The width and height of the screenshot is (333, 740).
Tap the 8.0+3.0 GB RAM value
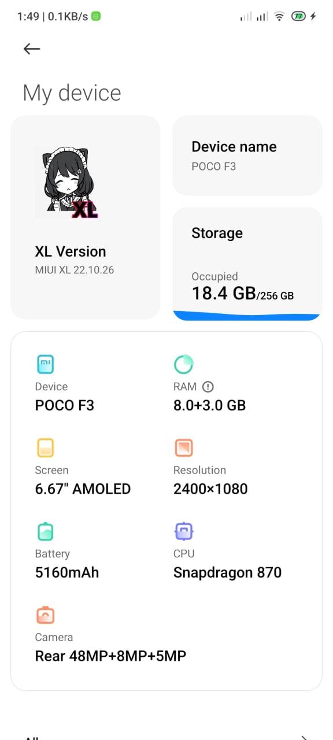209,405
